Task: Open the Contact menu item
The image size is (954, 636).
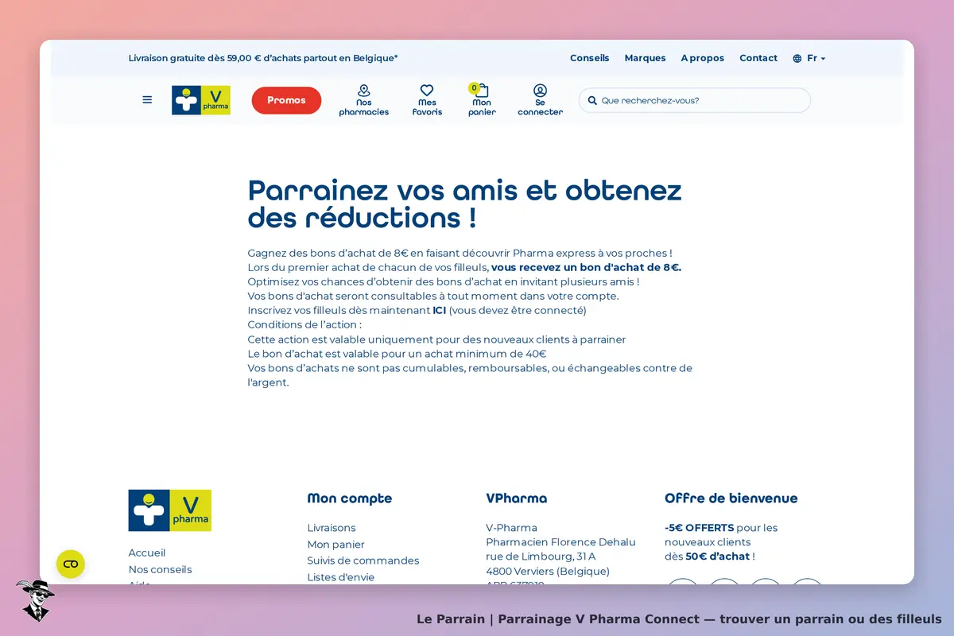Action: 758,58
